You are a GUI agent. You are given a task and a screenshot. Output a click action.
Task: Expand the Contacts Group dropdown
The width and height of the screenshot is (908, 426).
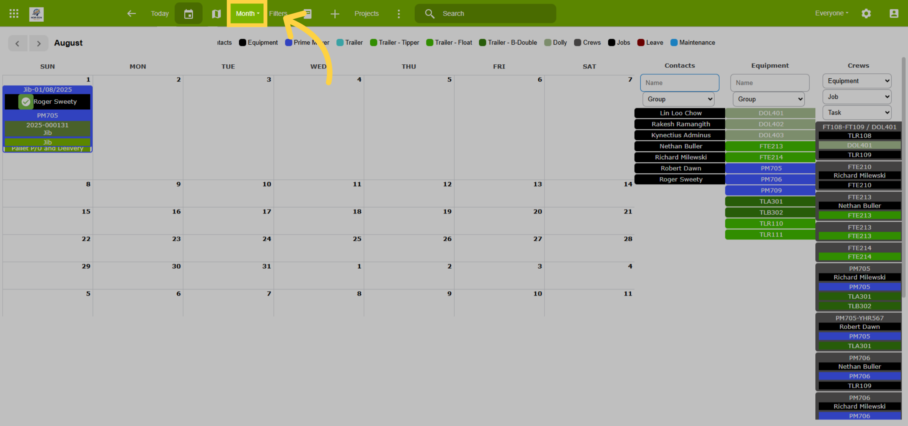click(x=679, y=99)
